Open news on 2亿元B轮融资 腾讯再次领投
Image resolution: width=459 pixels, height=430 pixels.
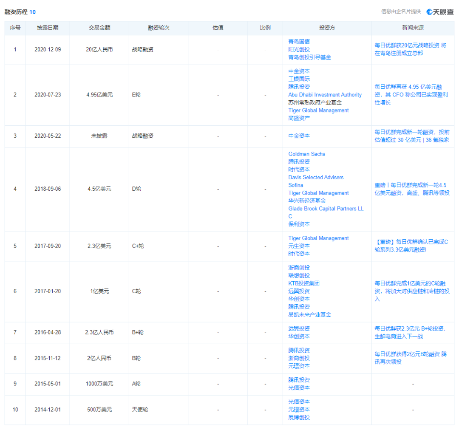(411, 358)
